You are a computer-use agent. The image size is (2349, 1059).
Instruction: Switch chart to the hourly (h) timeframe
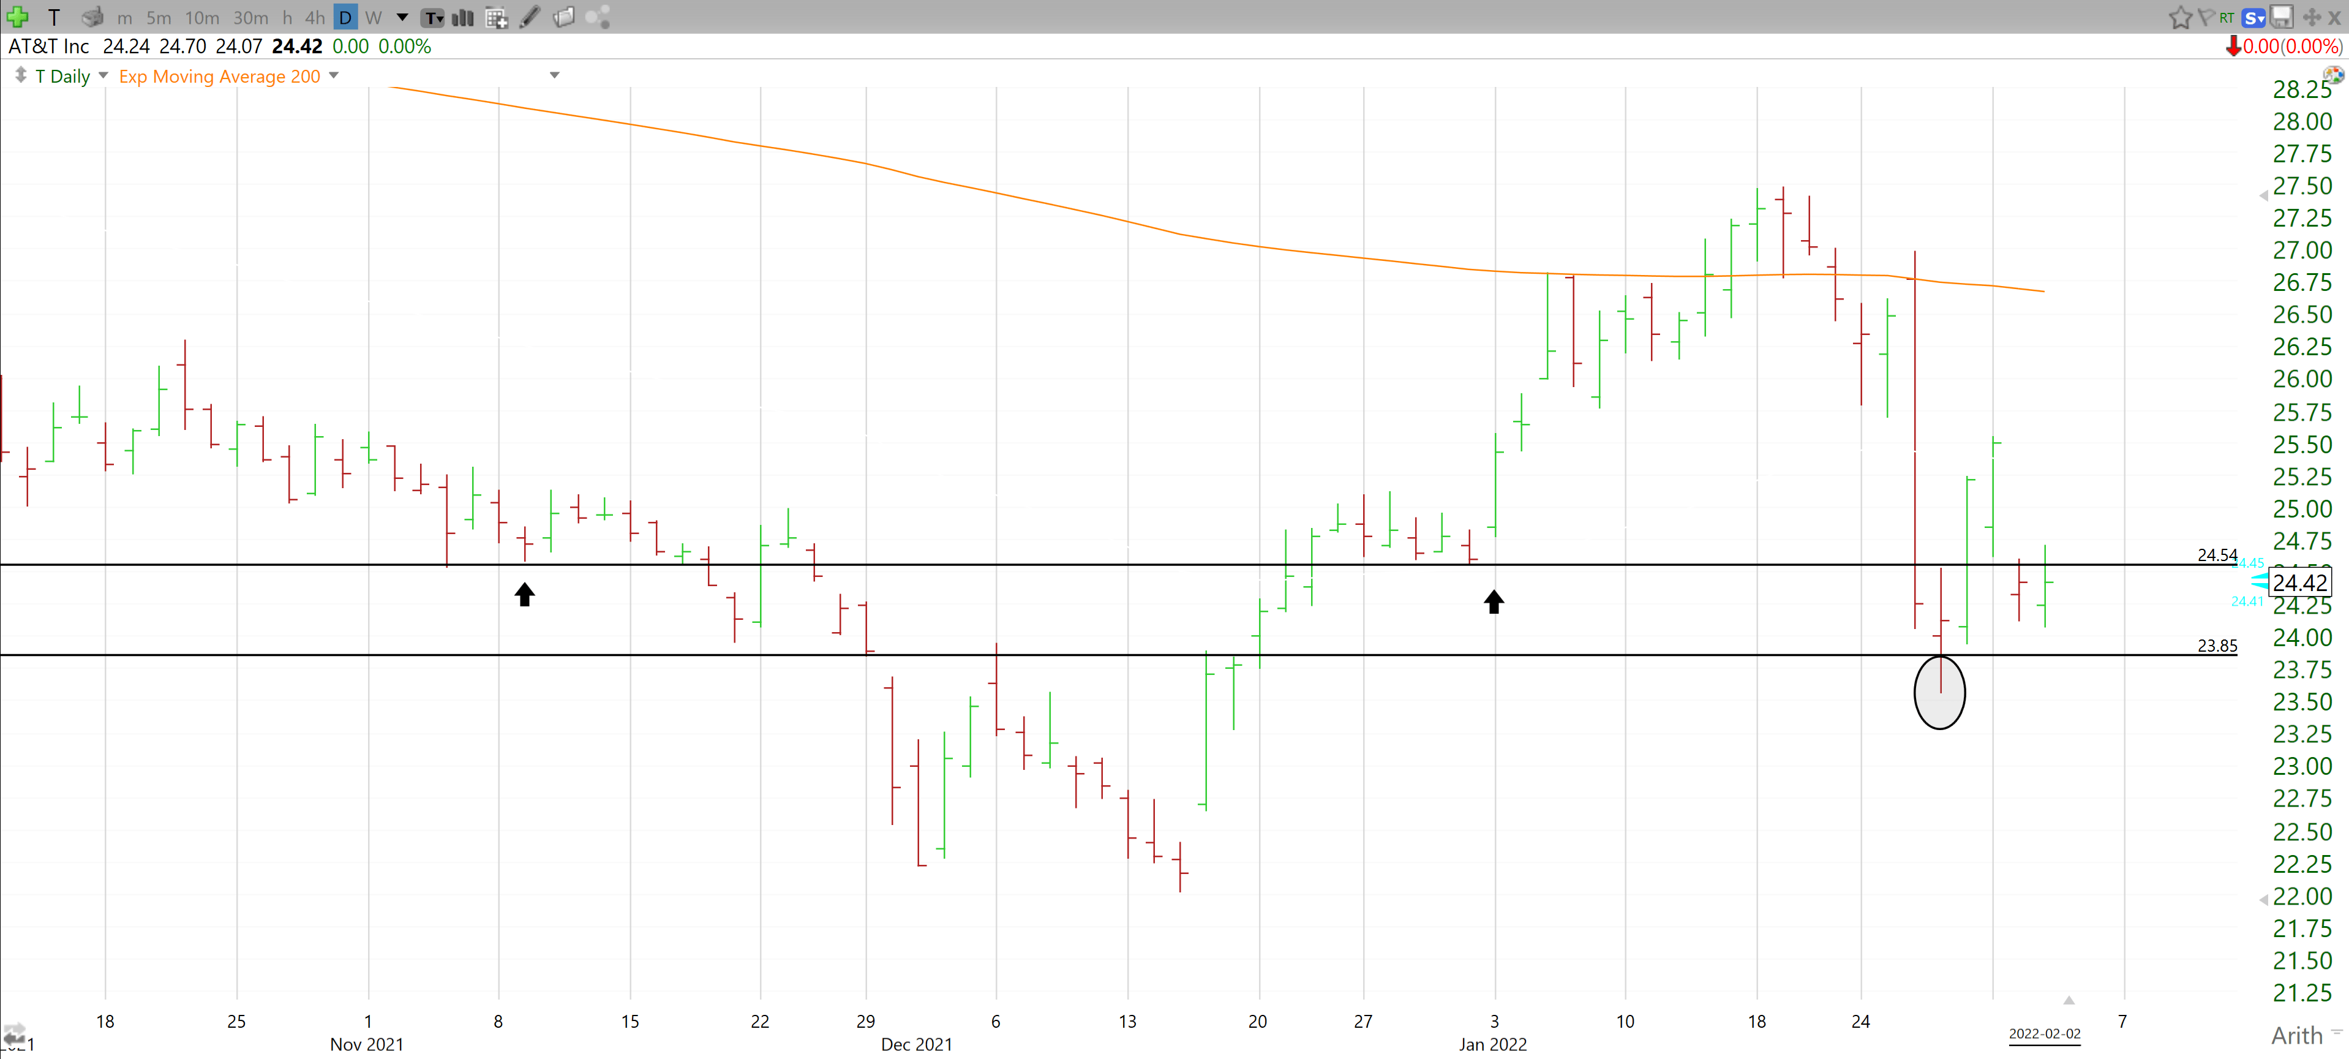pyautogui.click(x=287, y=17)
